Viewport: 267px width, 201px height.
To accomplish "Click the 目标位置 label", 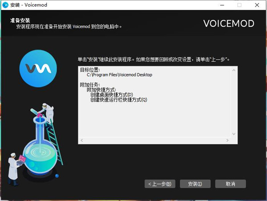I will [90, 70].
